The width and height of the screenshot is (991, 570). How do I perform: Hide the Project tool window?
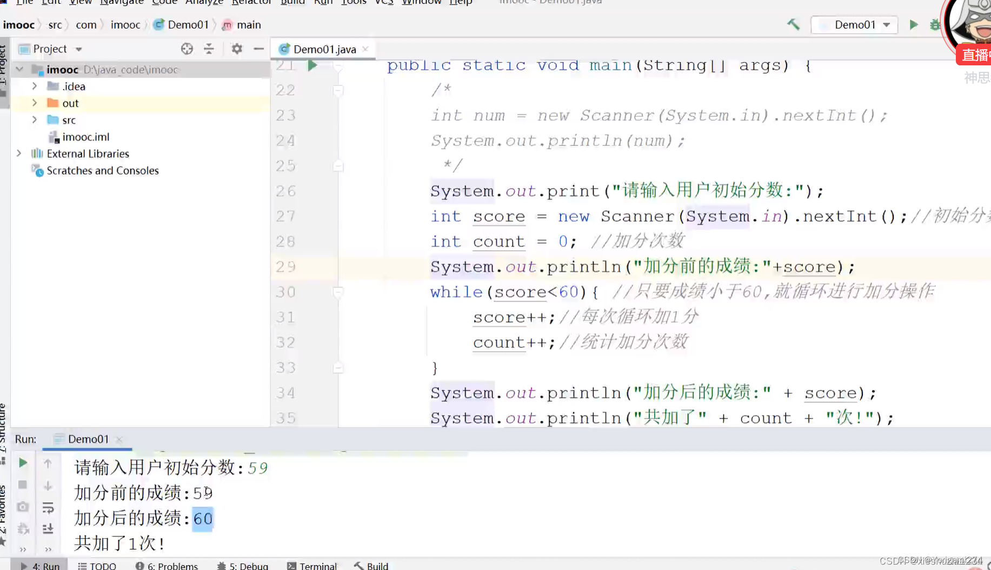(x=259, y=49)
